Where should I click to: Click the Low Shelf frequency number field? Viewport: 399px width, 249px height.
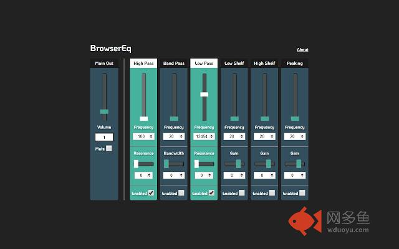pyautogui.click(x=234, y=136)
